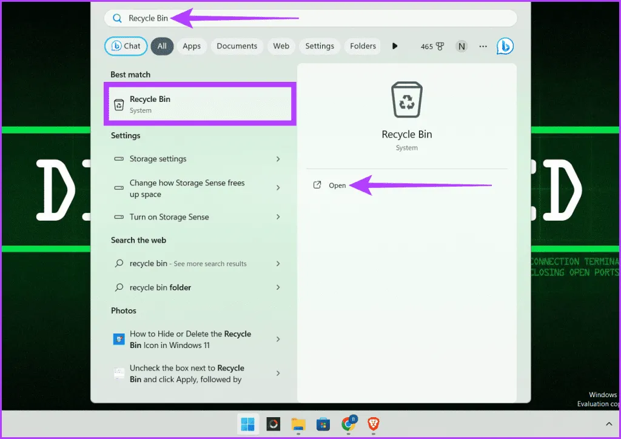Viewport: 621px width, 439px height.
Task: Expand recycle bin folder web result
Action: [x=278, y=287]
